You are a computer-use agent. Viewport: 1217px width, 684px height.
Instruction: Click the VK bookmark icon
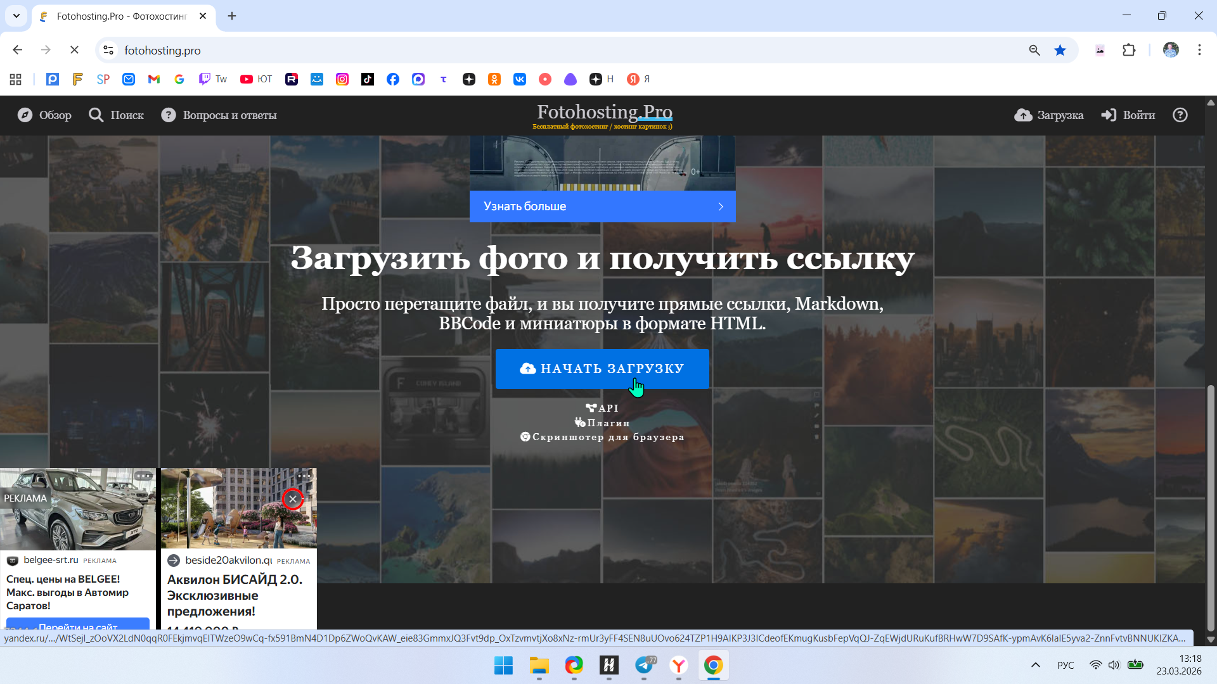tap(520, 79)
